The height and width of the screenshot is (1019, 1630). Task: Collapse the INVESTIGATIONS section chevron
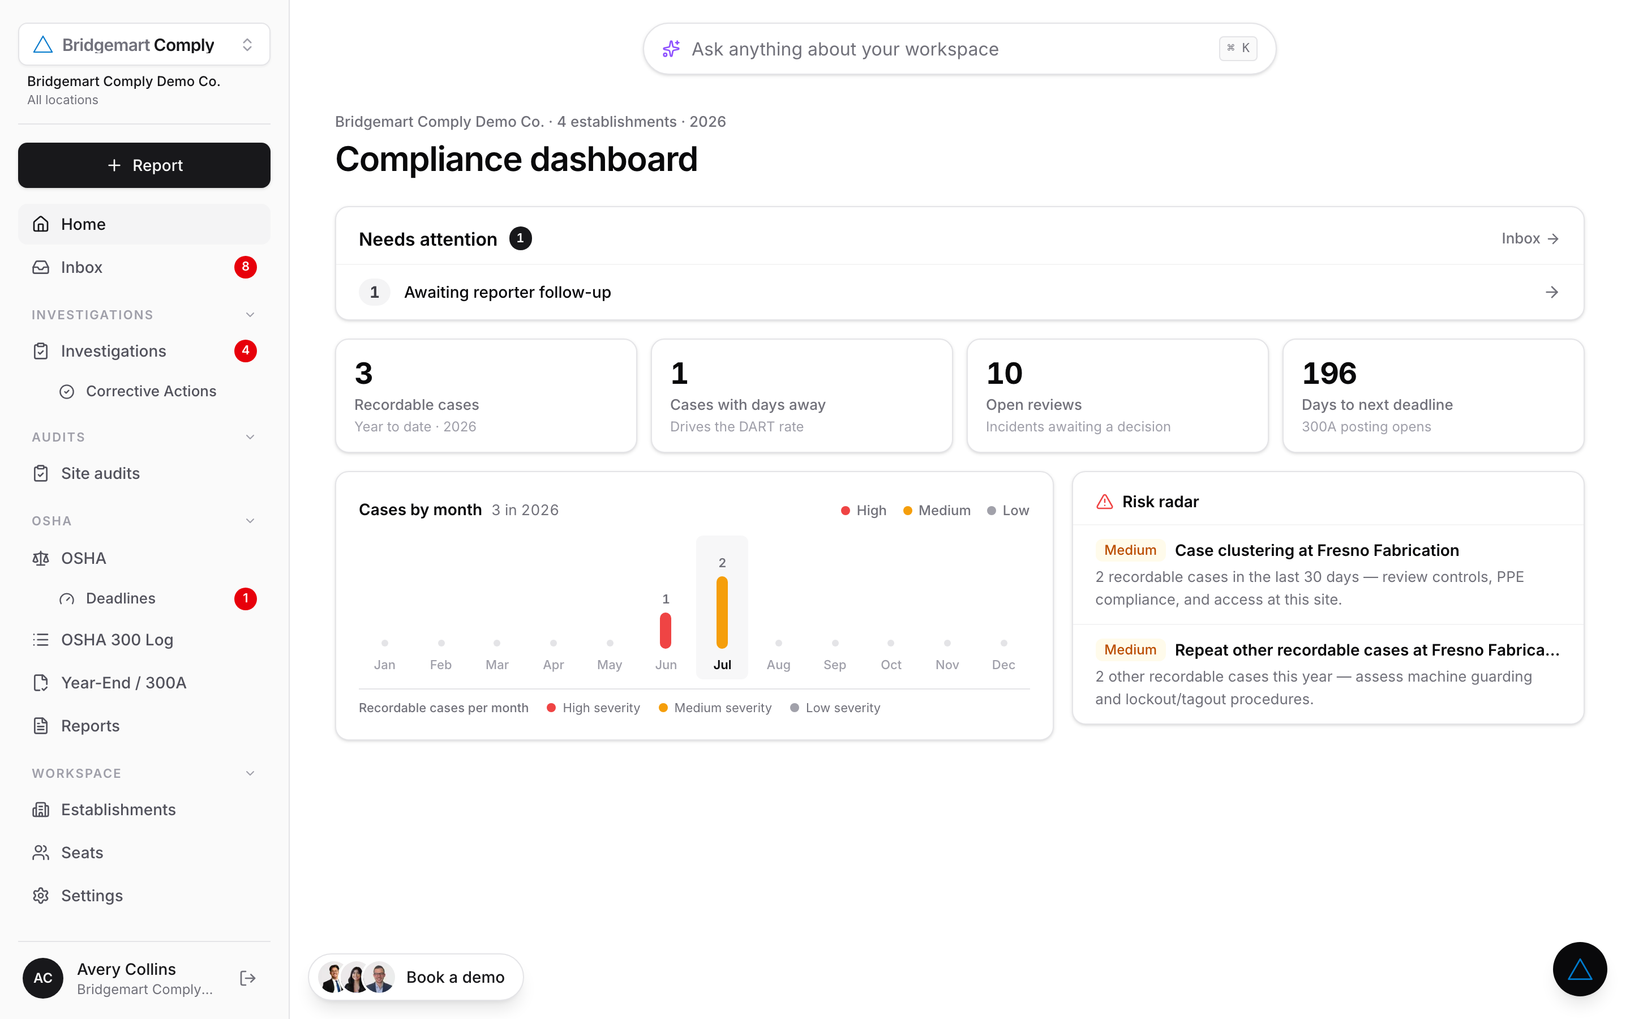(250, 315)
